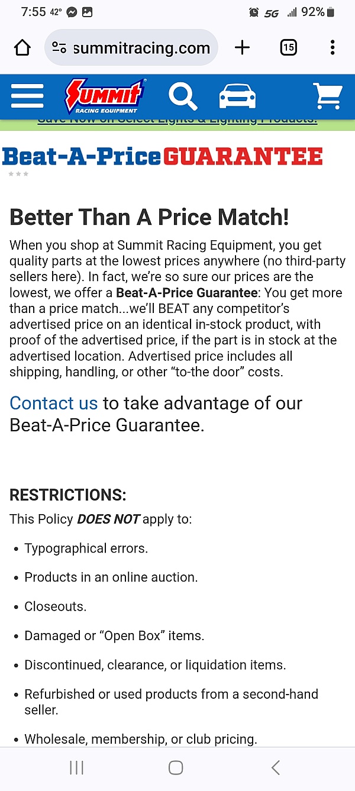Tap the battery indicator in status bar
The height and width of the screenshot is (791, 355).
coord(331,12)
